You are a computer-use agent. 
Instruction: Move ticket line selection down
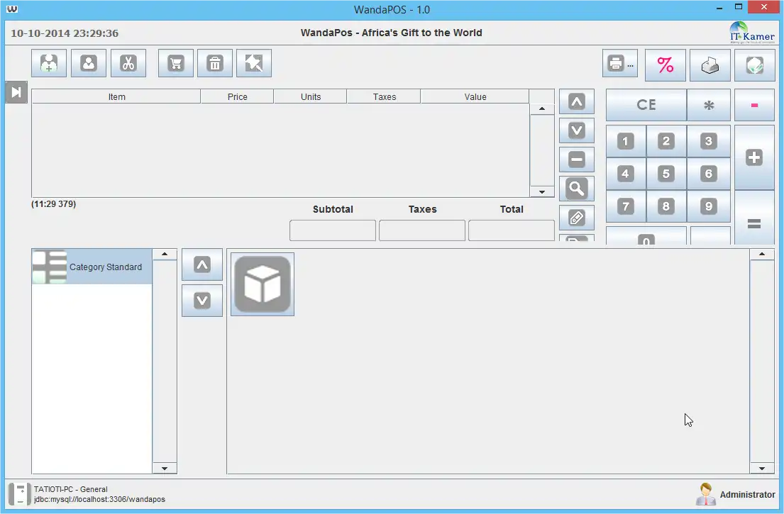[577, 131]
